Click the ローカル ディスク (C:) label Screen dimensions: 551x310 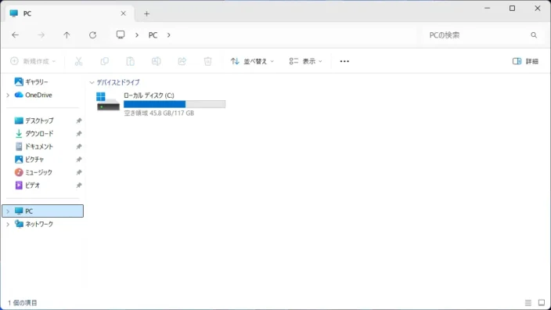(x=149, y=96)
